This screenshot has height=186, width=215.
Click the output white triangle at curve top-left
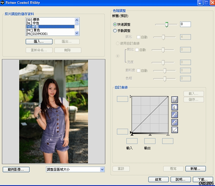(x=131, y=97)
